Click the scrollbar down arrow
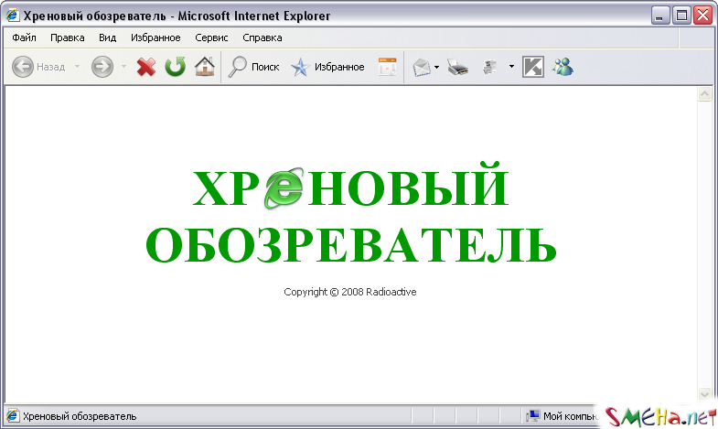 pyautogui.click(x=704, y=393)
